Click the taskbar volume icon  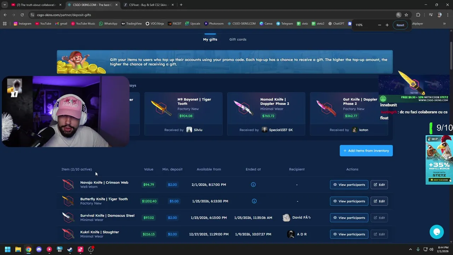(x=431, y=249)
